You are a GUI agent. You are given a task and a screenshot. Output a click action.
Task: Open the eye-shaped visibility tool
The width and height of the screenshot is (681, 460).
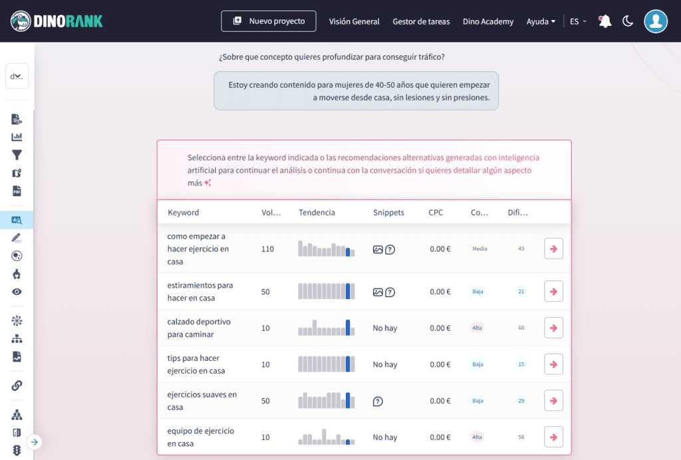17,292
